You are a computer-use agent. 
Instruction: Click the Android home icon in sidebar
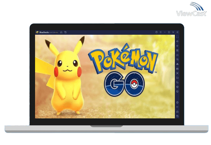tap(177, 112)
